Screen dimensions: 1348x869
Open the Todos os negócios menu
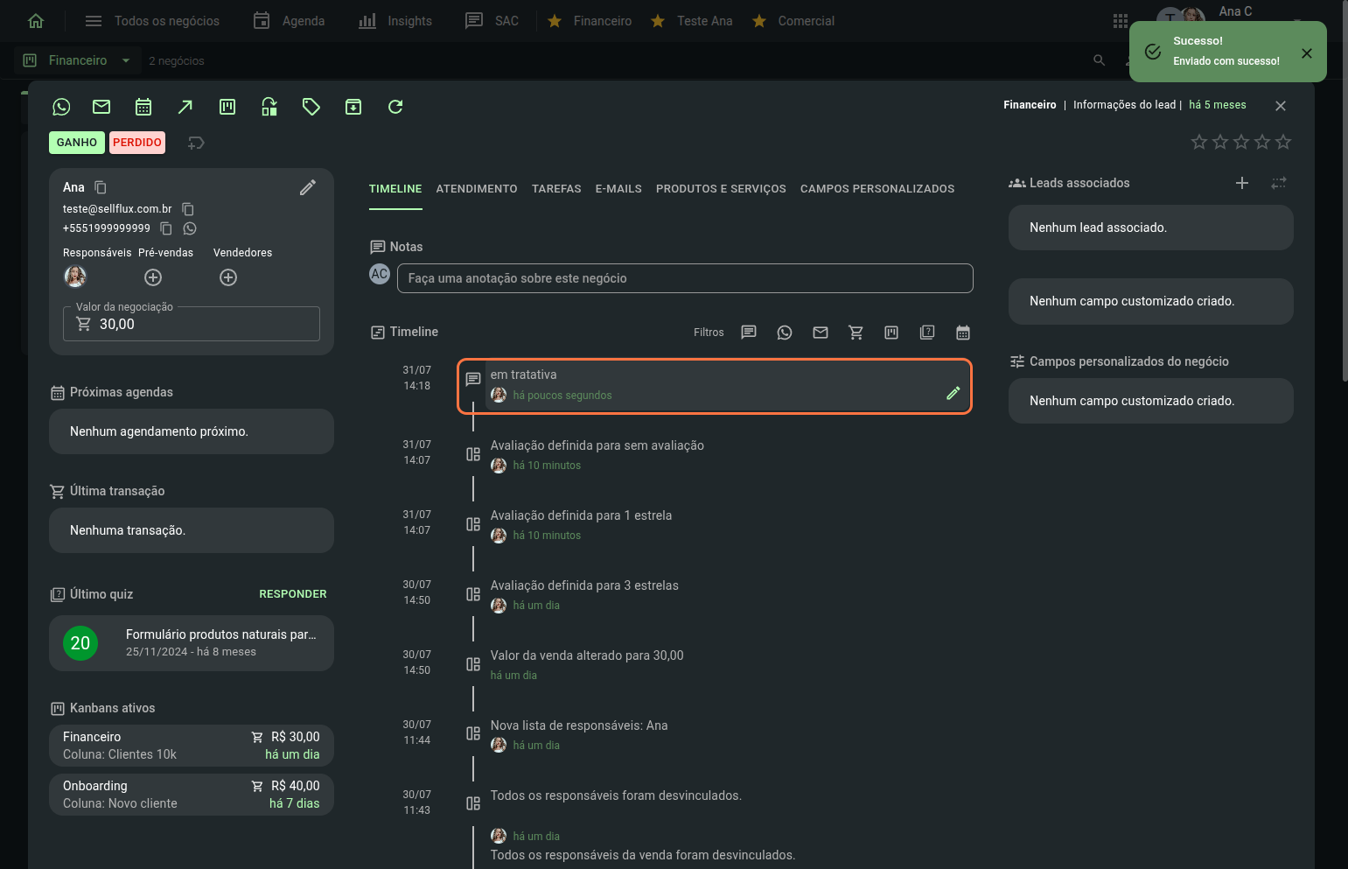(152, 21)
